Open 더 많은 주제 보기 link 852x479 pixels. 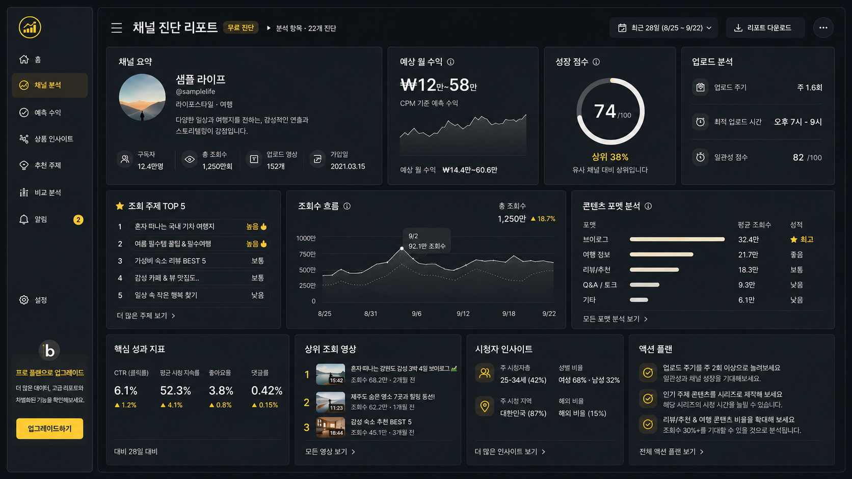(146, 316)
